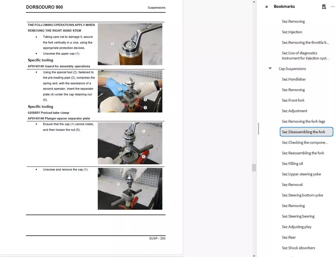336x257 pixels.
Task: Click the document vertical scrollbar thumb
Action: 254,168
